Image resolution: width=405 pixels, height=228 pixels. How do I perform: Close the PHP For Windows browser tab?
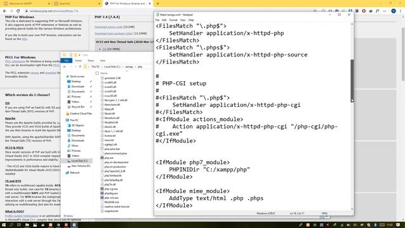click(149, 4)
